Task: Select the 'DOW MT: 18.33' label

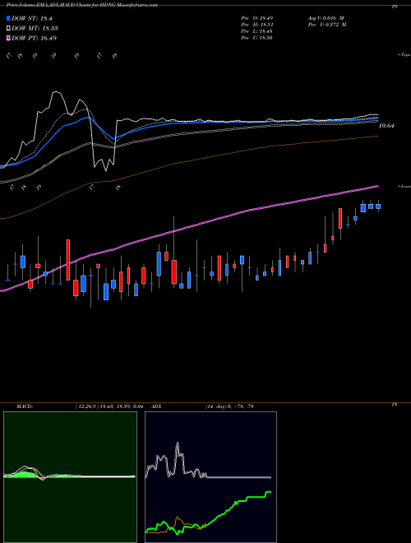Action: (x=35, y=28)
